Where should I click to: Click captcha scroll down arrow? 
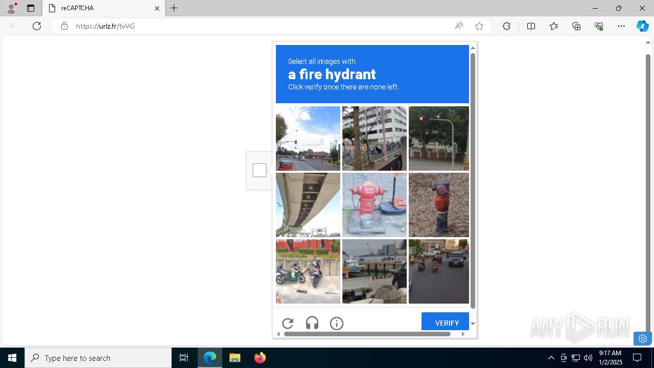(x=473, y=324)
